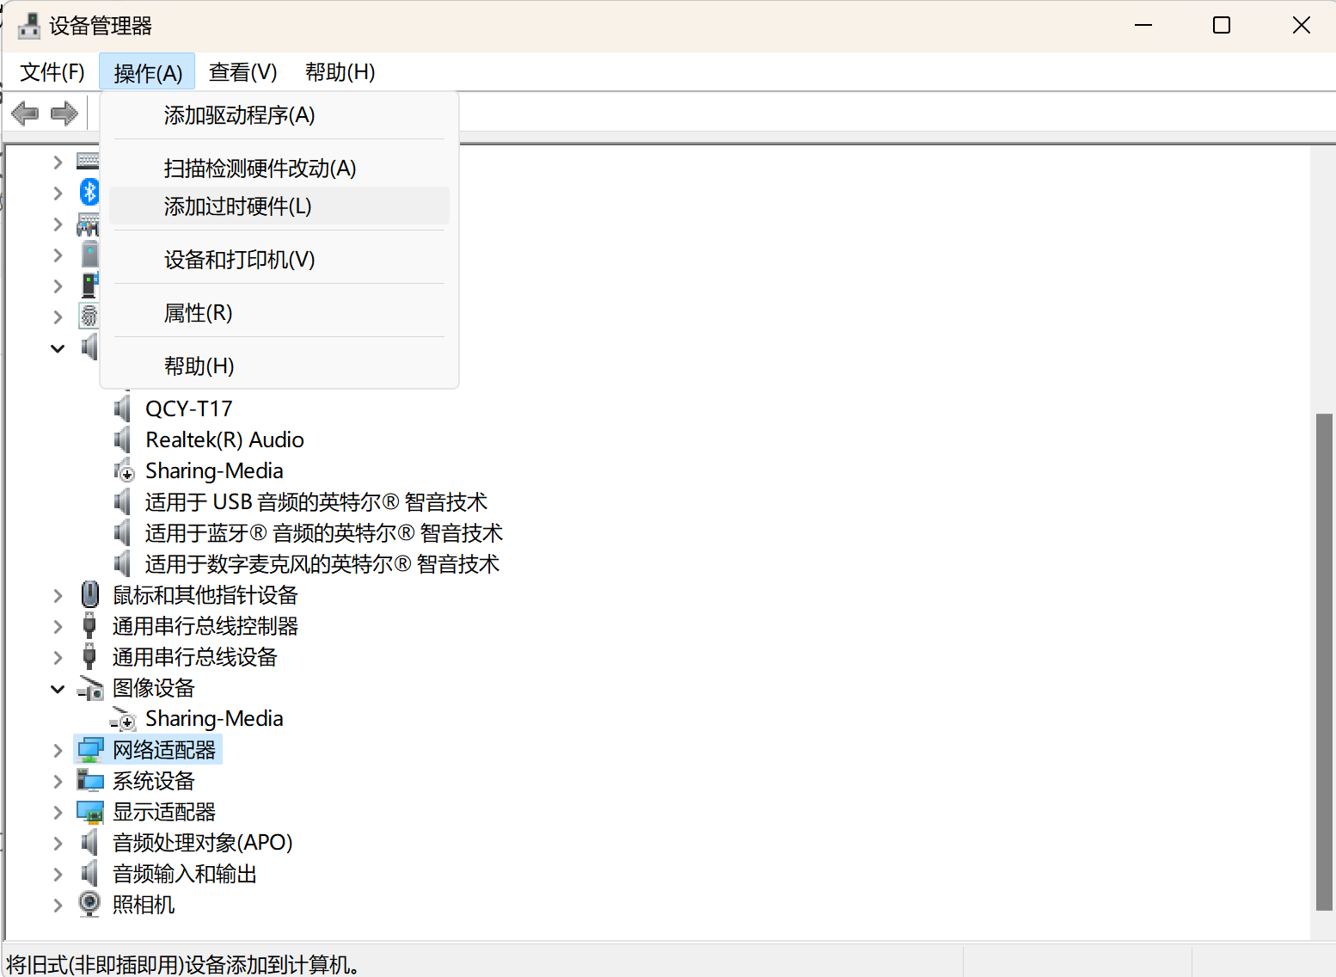Maximize the 设备管理器 window
Screen dimensions: 1336x977
point(1222,26)
